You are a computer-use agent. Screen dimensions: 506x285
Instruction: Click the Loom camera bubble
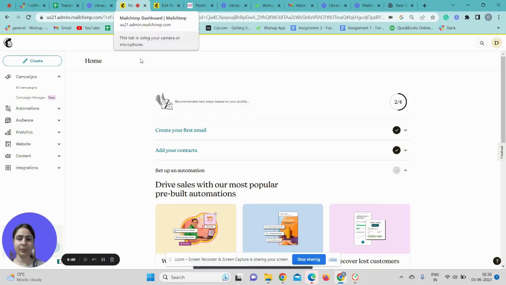click(x=29, y=240)
